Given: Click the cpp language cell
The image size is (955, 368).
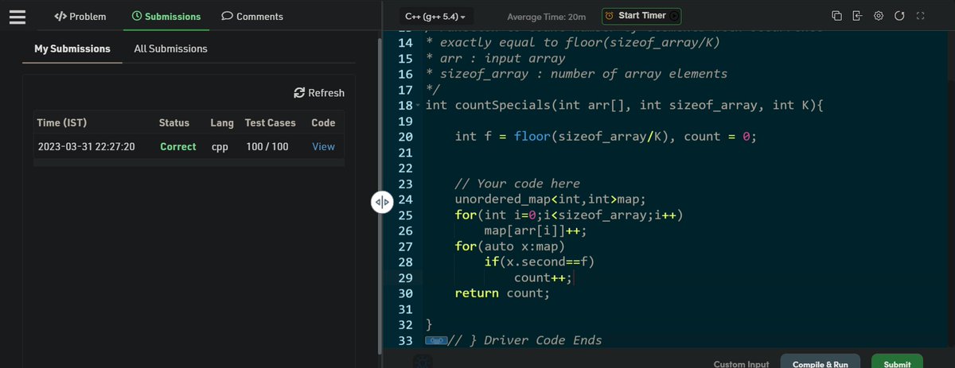Looking at the screenshot, I should (x=220, y=146).
